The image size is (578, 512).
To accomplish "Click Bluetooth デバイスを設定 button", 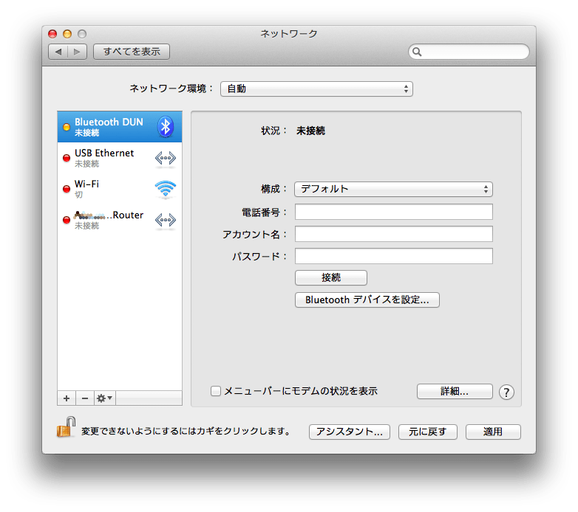I will click(x=367, y=300).
